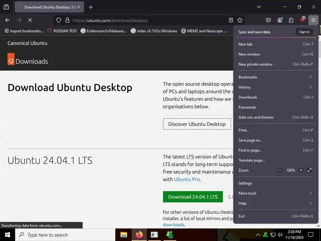Toggle reader view icon
This screenshot has width=321, height=241.
pos(231,20)
